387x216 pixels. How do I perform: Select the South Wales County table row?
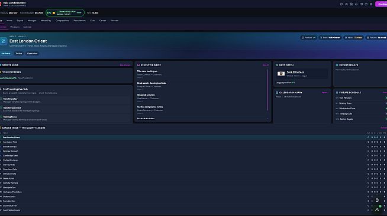tap(193, 210)
